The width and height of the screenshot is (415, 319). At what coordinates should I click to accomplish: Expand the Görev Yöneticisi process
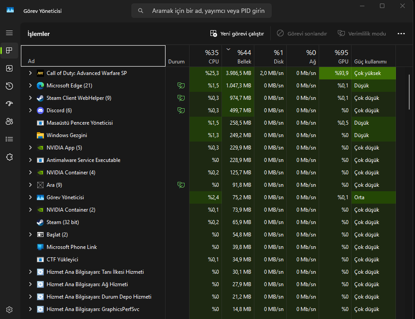tap(30, 197)
